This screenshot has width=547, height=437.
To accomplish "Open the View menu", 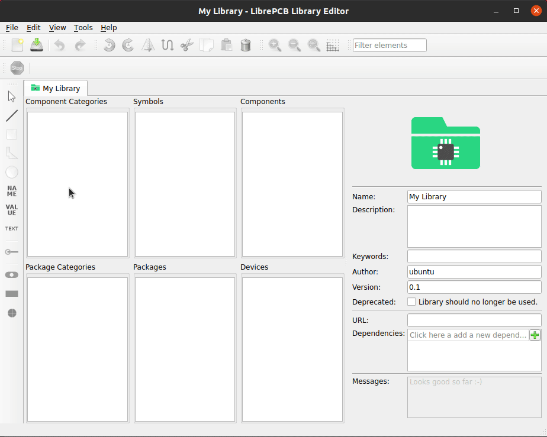I will coord(57,28).
